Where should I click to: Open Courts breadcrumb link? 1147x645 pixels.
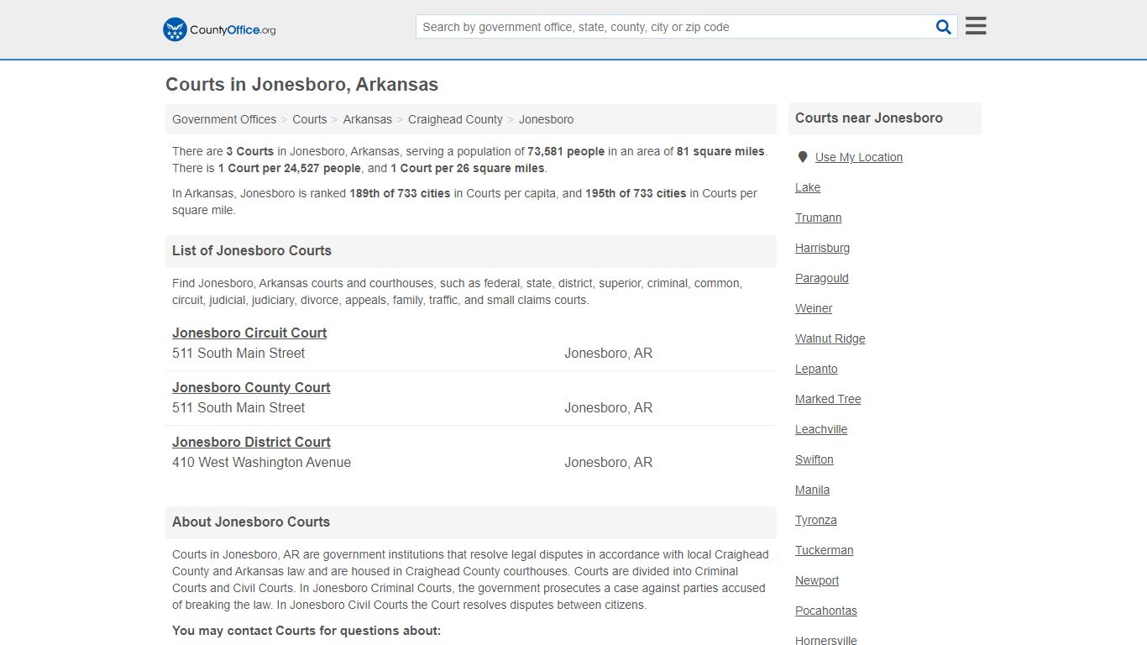310,119
